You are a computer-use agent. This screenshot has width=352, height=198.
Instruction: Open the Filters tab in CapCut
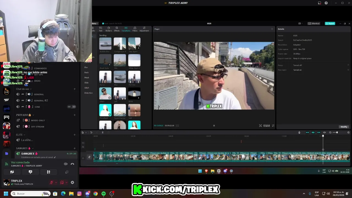pos(135,29)
